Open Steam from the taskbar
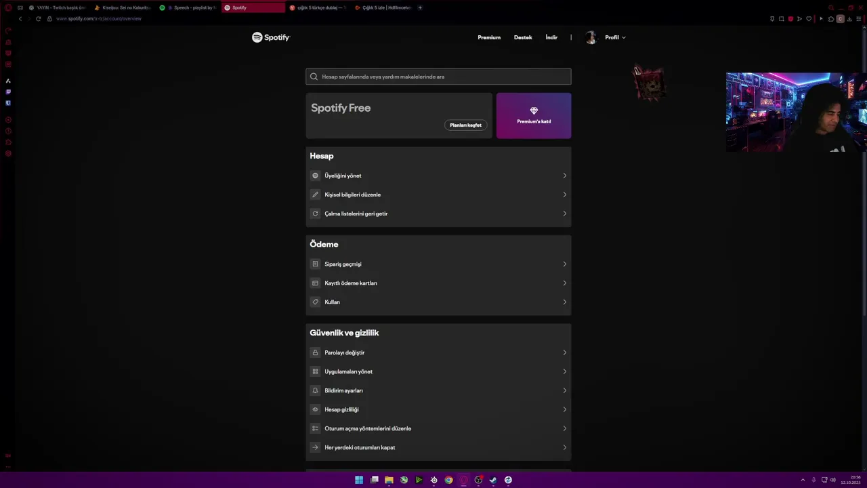This screenshot has height=488, width=867. [493, 480]
